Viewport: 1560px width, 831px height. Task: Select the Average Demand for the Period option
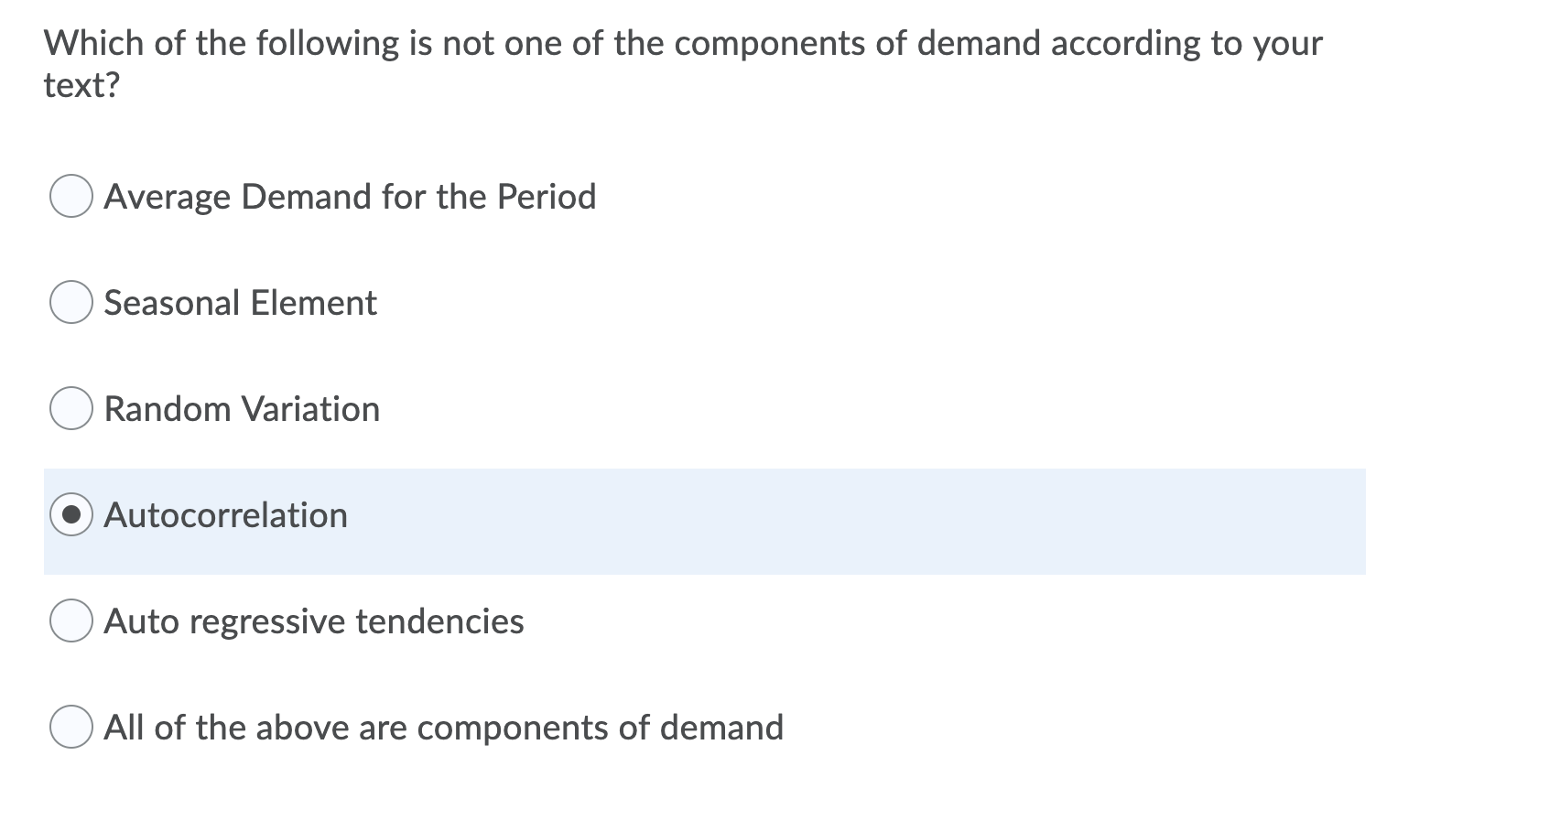coord(71,196)
